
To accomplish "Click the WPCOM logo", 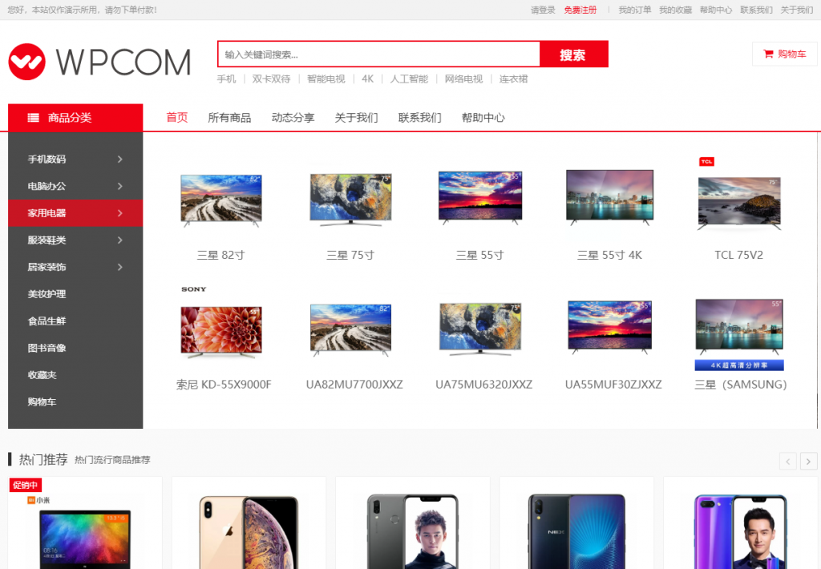I will pyautogui.click(x=99, y=62).
